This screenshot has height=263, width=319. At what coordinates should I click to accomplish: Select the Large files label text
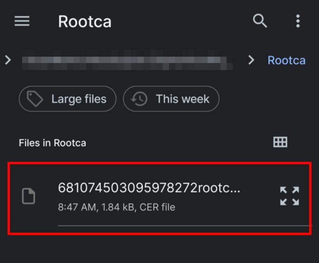point(79,99)
